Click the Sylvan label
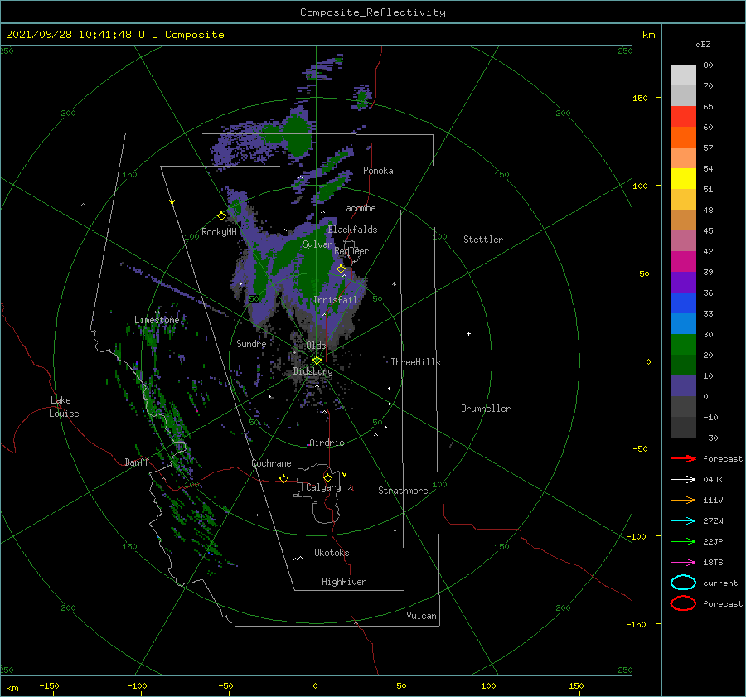Image resolution: width=746 pixels, height=697 pixels. 317,244
